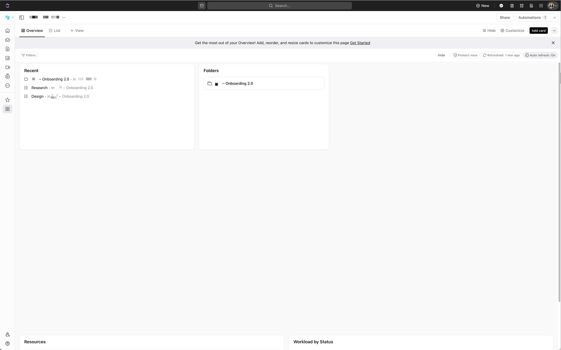Viewport: 561px width, 350px height.
Task: Open the user avatar menu
Action: click(x=552, y=6)
